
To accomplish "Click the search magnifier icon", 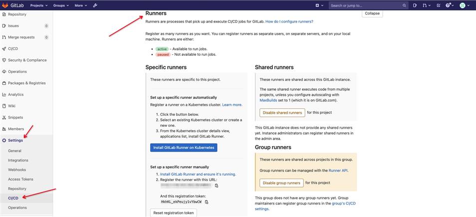I will point(404,5).
